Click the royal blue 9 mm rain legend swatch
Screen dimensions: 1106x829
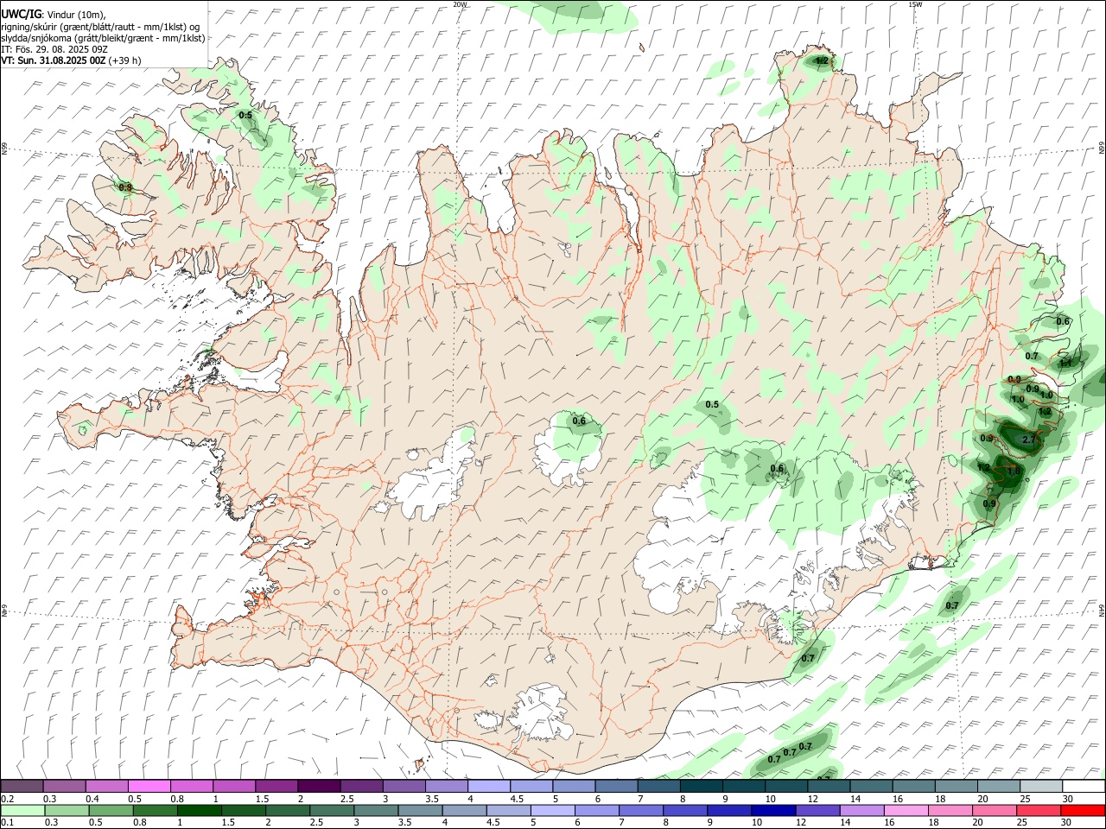click(x=728, y=810)
